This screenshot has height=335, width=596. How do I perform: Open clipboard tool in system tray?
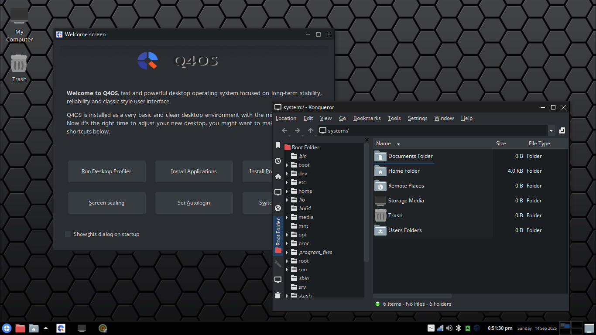pyautogui.click(x=431, y=328)
